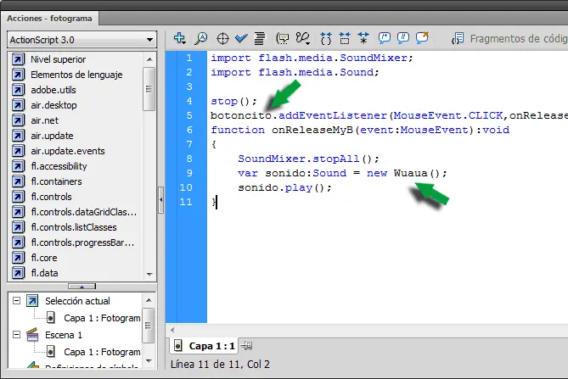Select the Acciones - fotograma panel tab
This screenshot has height=379, width=568.
49,17
